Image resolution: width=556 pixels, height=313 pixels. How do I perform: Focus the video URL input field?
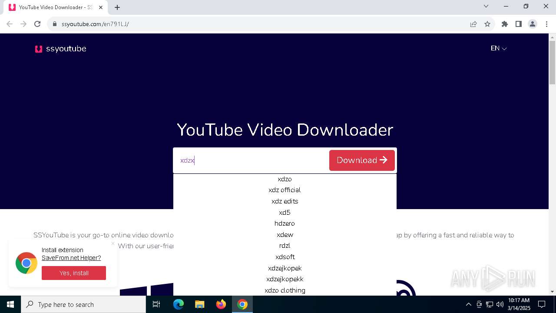(251, 160)
